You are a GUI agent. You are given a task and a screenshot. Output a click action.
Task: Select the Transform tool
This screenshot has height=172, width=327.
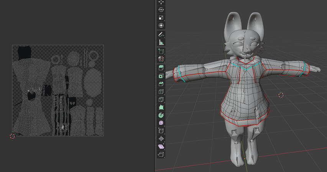(x=161, y=25)
